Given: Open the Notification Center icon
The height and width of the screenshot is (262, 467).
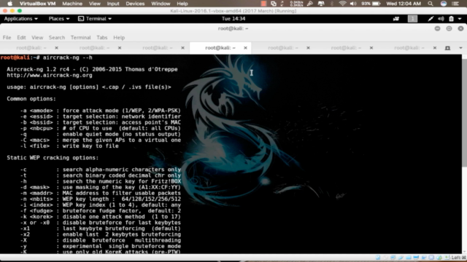Looking at the screenshot, I should pos(455,4).
